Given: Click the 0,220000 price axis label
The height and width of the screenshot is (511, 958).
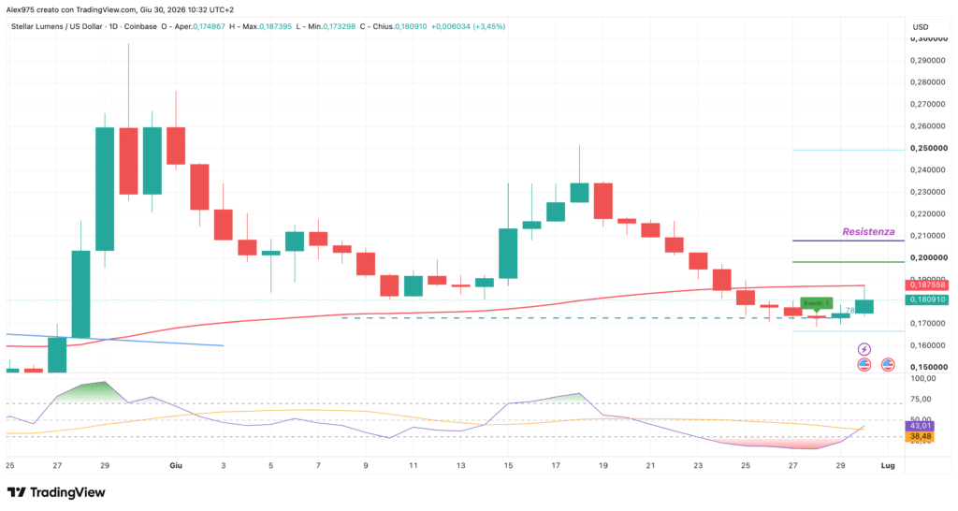Looking at the screenshot, I should (929, 214).
